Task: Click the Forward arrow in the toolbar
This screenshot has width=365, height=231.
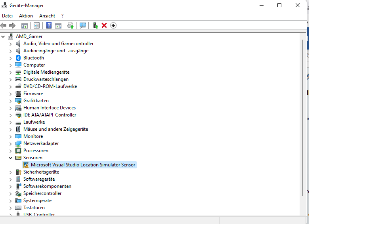Action: (x=12, y=25)
